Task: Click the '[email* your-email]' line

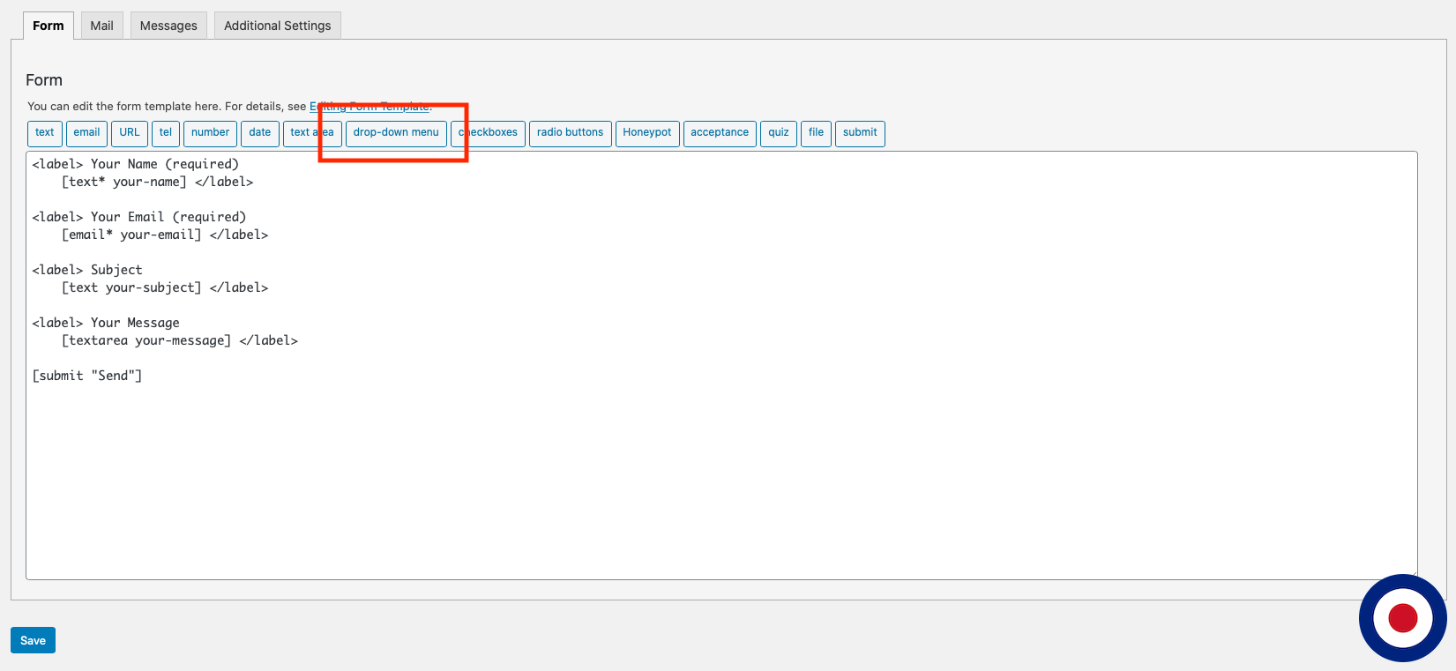Action: [165, 235]
